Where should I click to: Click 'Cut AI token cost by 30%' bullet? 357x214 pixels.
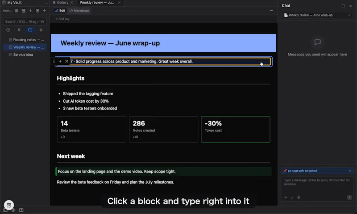point(86,101)
